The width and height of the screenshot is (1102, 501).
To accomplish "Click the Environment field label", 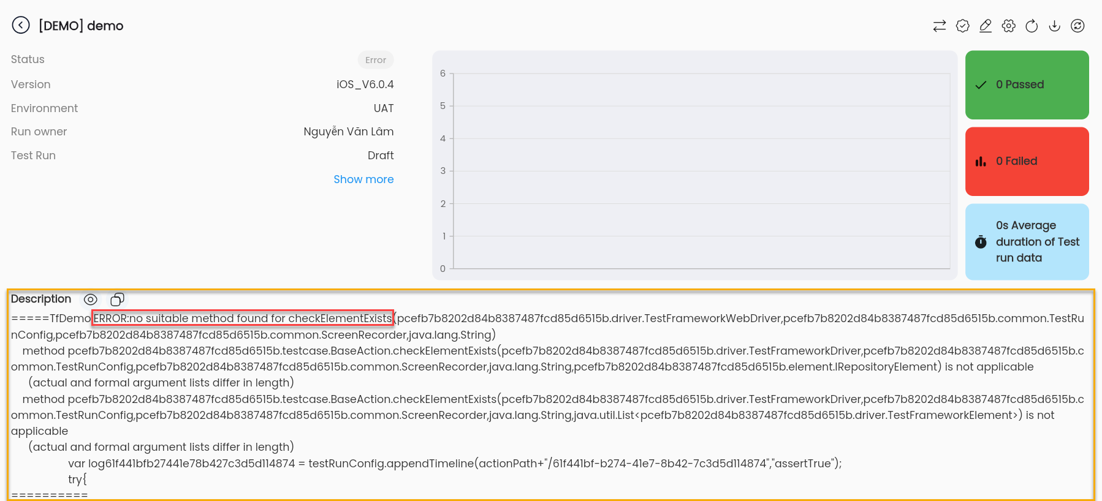I will tap(44, 108).
